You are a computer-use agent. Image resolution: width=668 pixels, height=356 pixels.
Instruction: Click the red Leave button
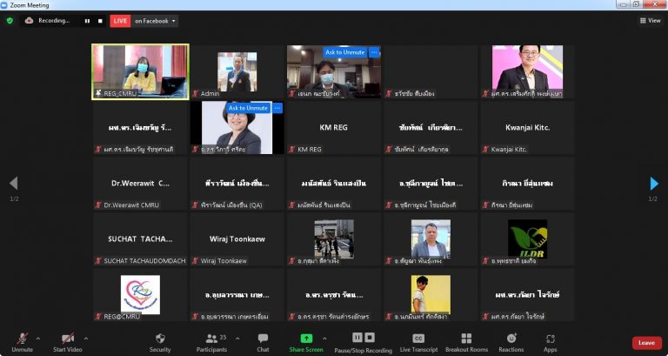tap(646, 343)
